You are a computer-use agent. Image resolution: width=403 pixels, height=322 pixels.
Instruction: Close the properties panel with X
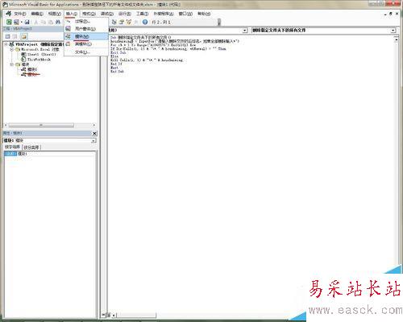pos(94,134)
